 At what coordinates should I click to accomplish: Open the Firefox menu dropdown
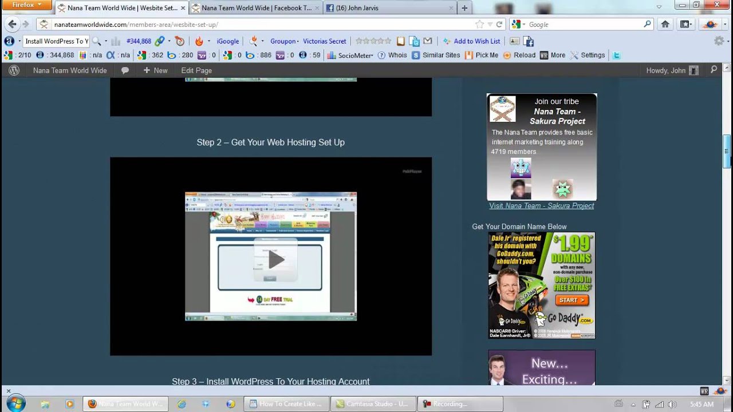tap(27, 5)
